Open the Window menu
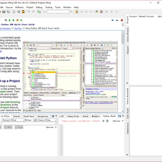Image resolution: width=162 pixels, height=162 pixels. (x=67, y=7)
